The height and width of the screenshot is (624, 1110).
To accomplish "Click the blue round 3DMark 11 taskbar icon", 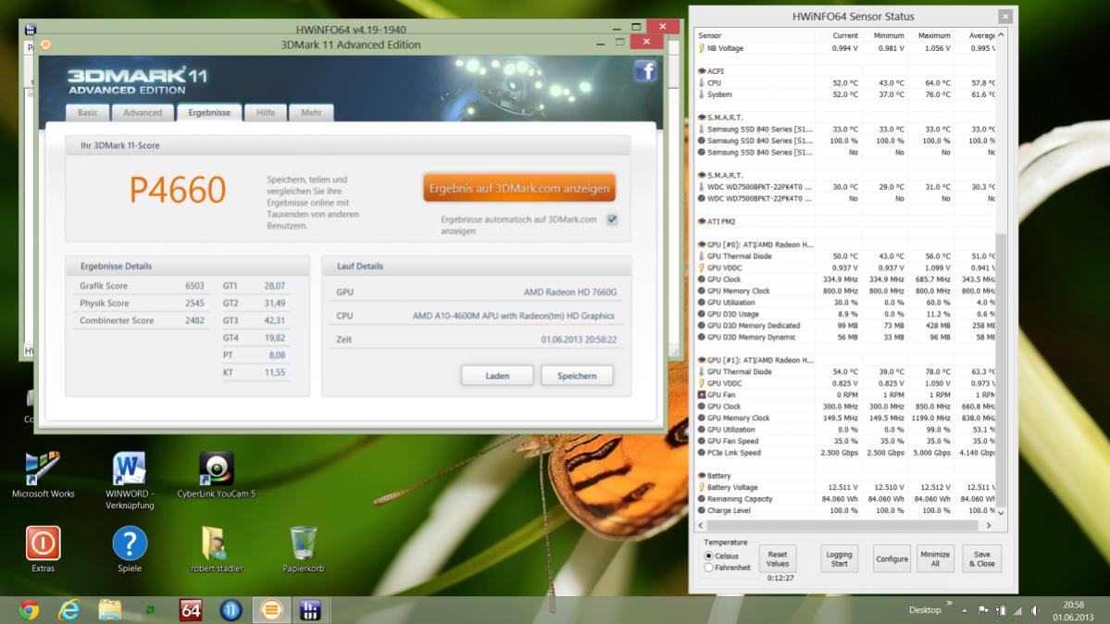I will (231, 610).
